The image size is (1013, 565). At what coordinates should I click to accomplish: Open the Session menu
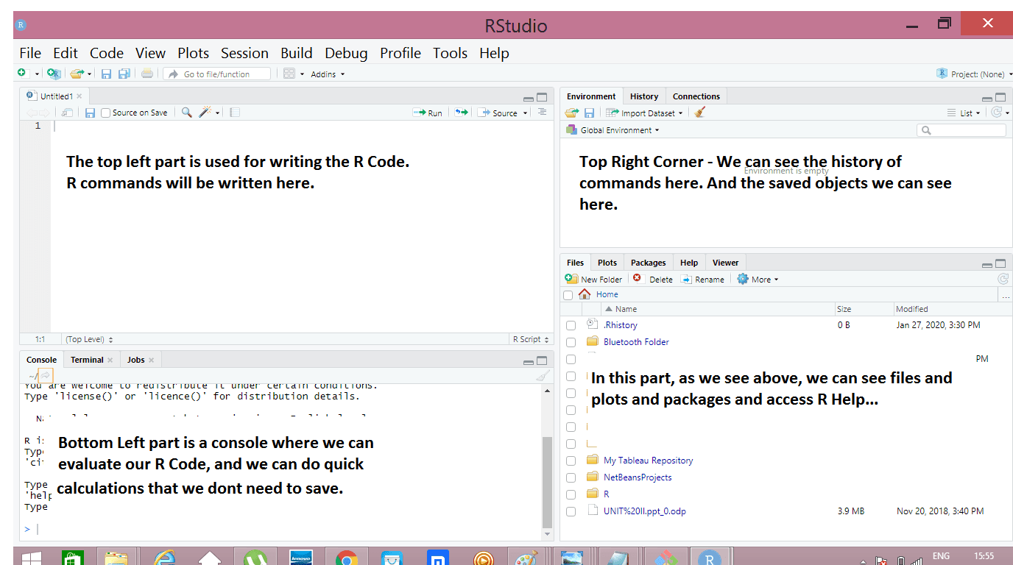tap(244, 53)
